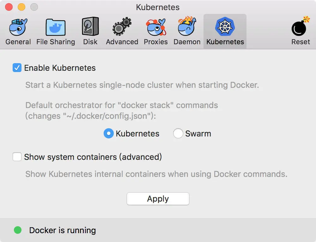This screenshot has height=242, width=316.
Task: Select Swarm as default orchestrator
Action: click(x=178, y=133)
